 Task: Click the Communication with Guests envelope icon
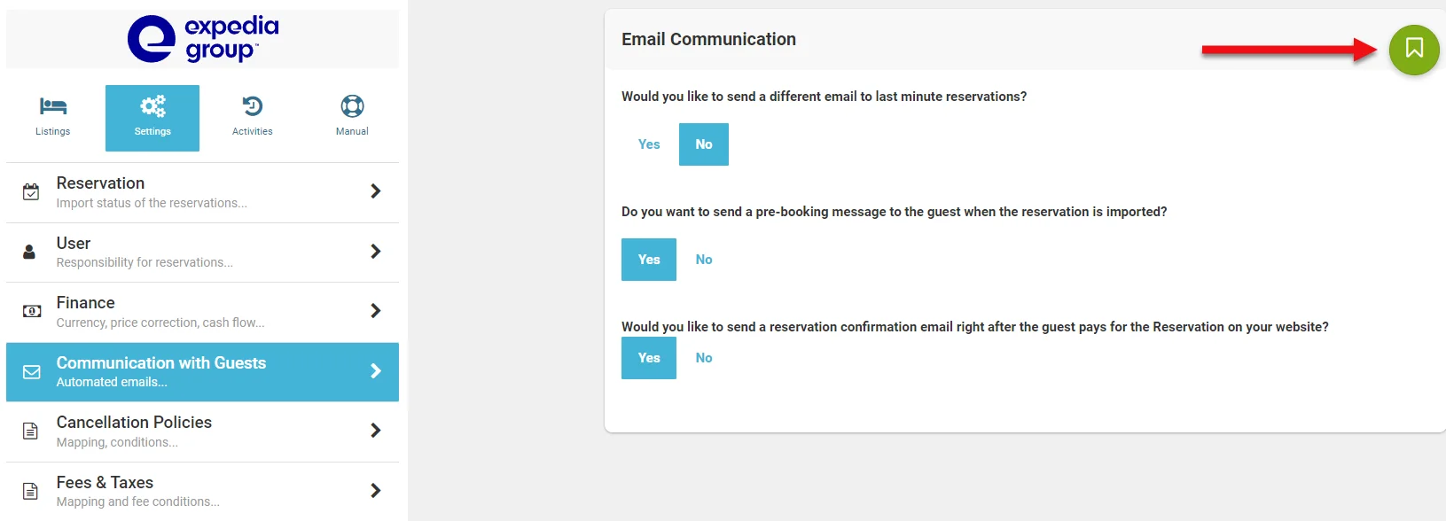[32, 372]
